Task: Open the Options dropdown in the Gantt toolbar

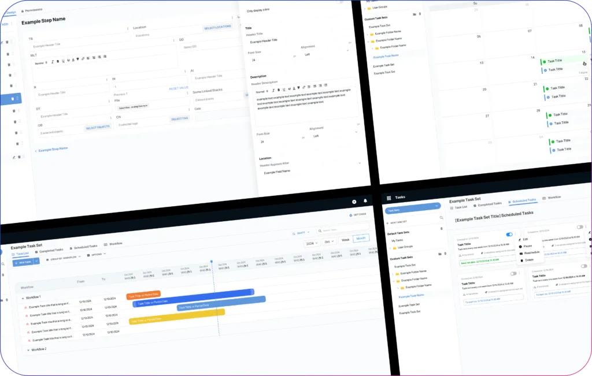Action: tap(97, 255)
